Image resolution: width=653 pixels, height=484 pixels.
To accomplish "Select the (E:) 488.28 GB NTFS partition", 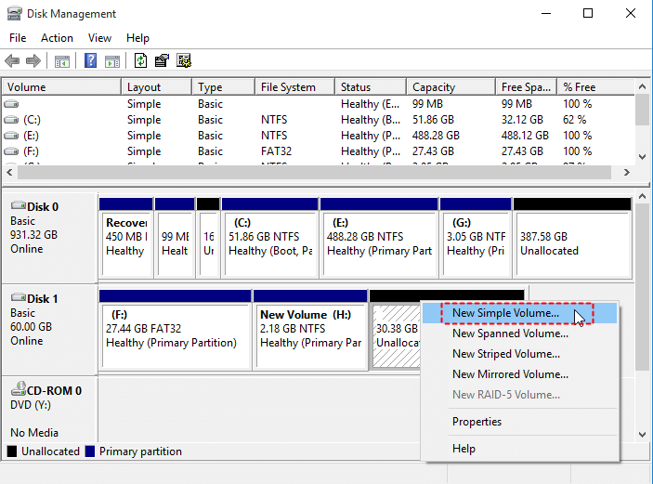I will pyautogui.click(x=379, y=238).
